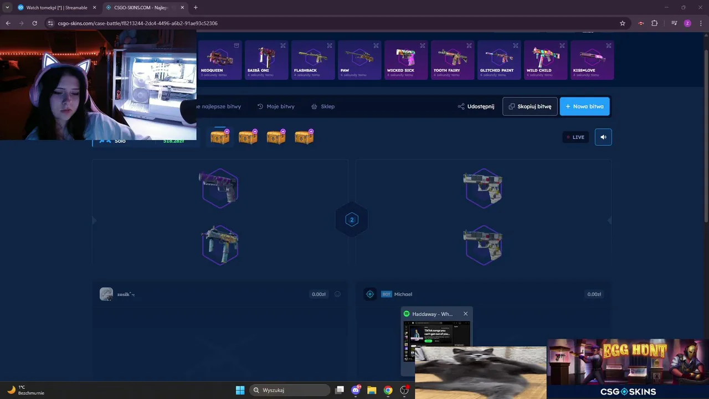Open the media controls icon in Chrome
This screenshot has height=399, width=709.
[x=674, y=23]
